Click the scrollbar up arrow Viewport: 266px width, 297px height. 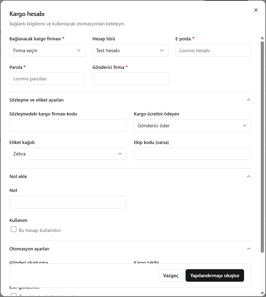point(262,38)
